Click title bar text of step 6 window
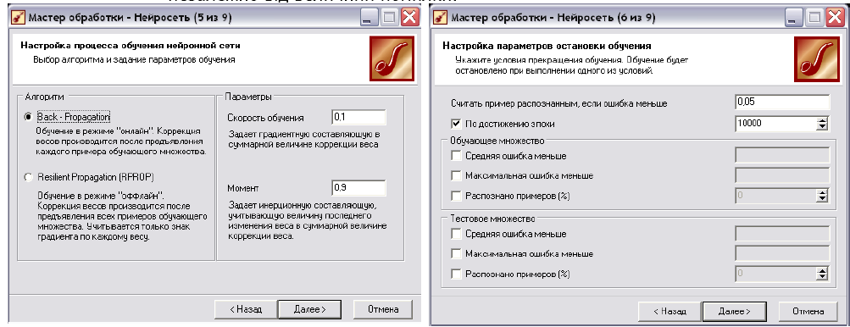The width and height of the screenshot is (850, 327). pyautogui.click(x=553, y=18)
